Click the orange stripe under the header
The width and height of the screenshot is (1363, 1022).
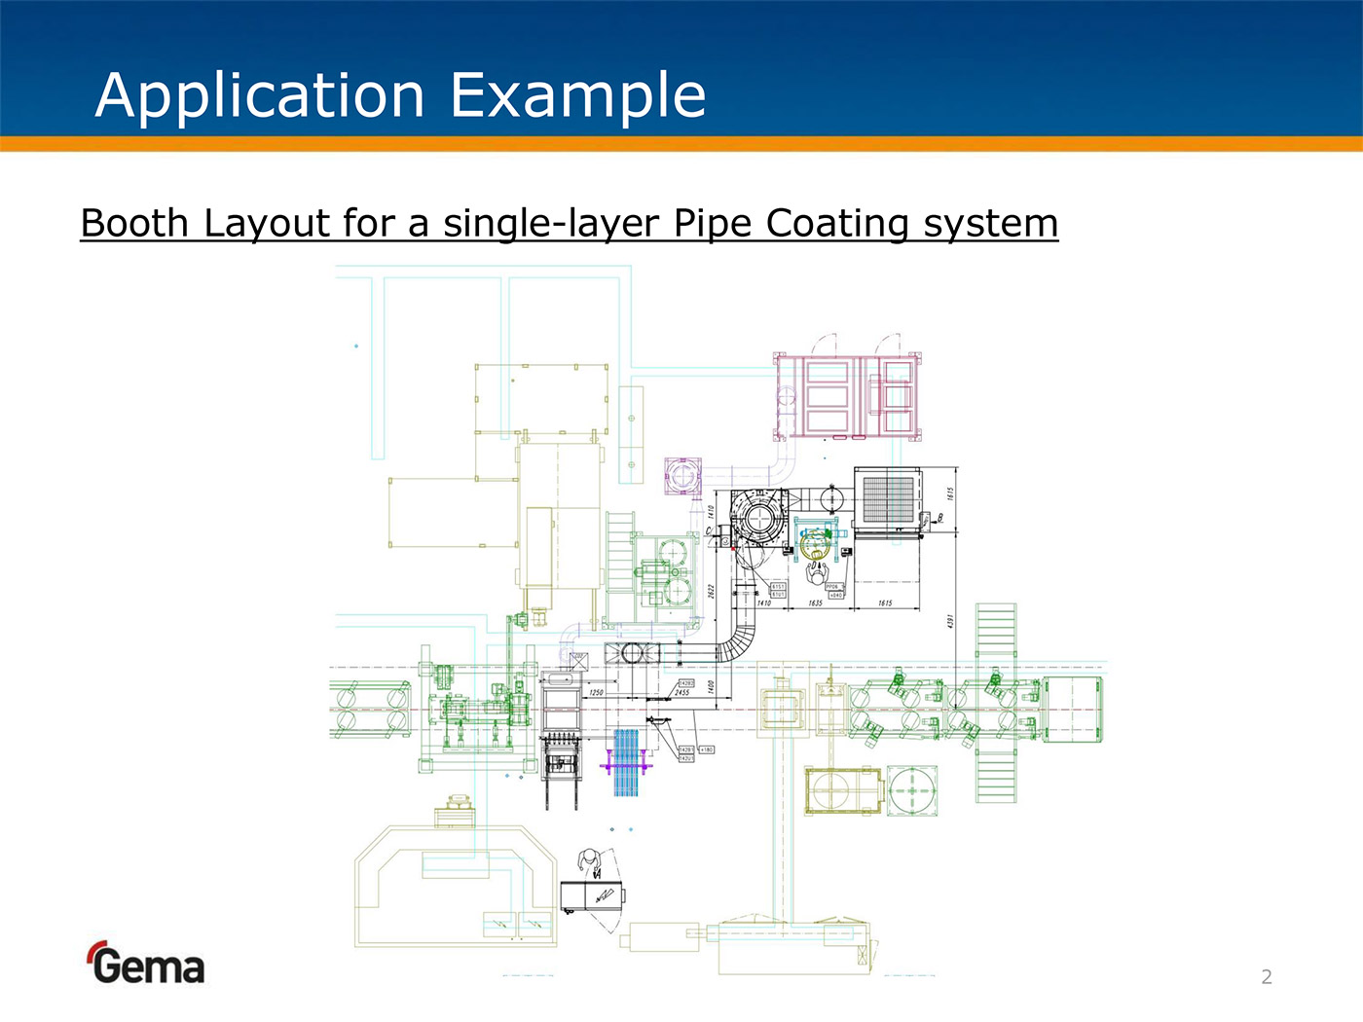pos(681,144)
